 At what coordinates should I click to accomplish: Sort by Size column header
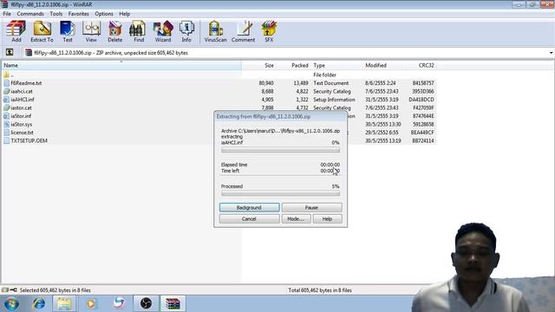pos(258,66)
